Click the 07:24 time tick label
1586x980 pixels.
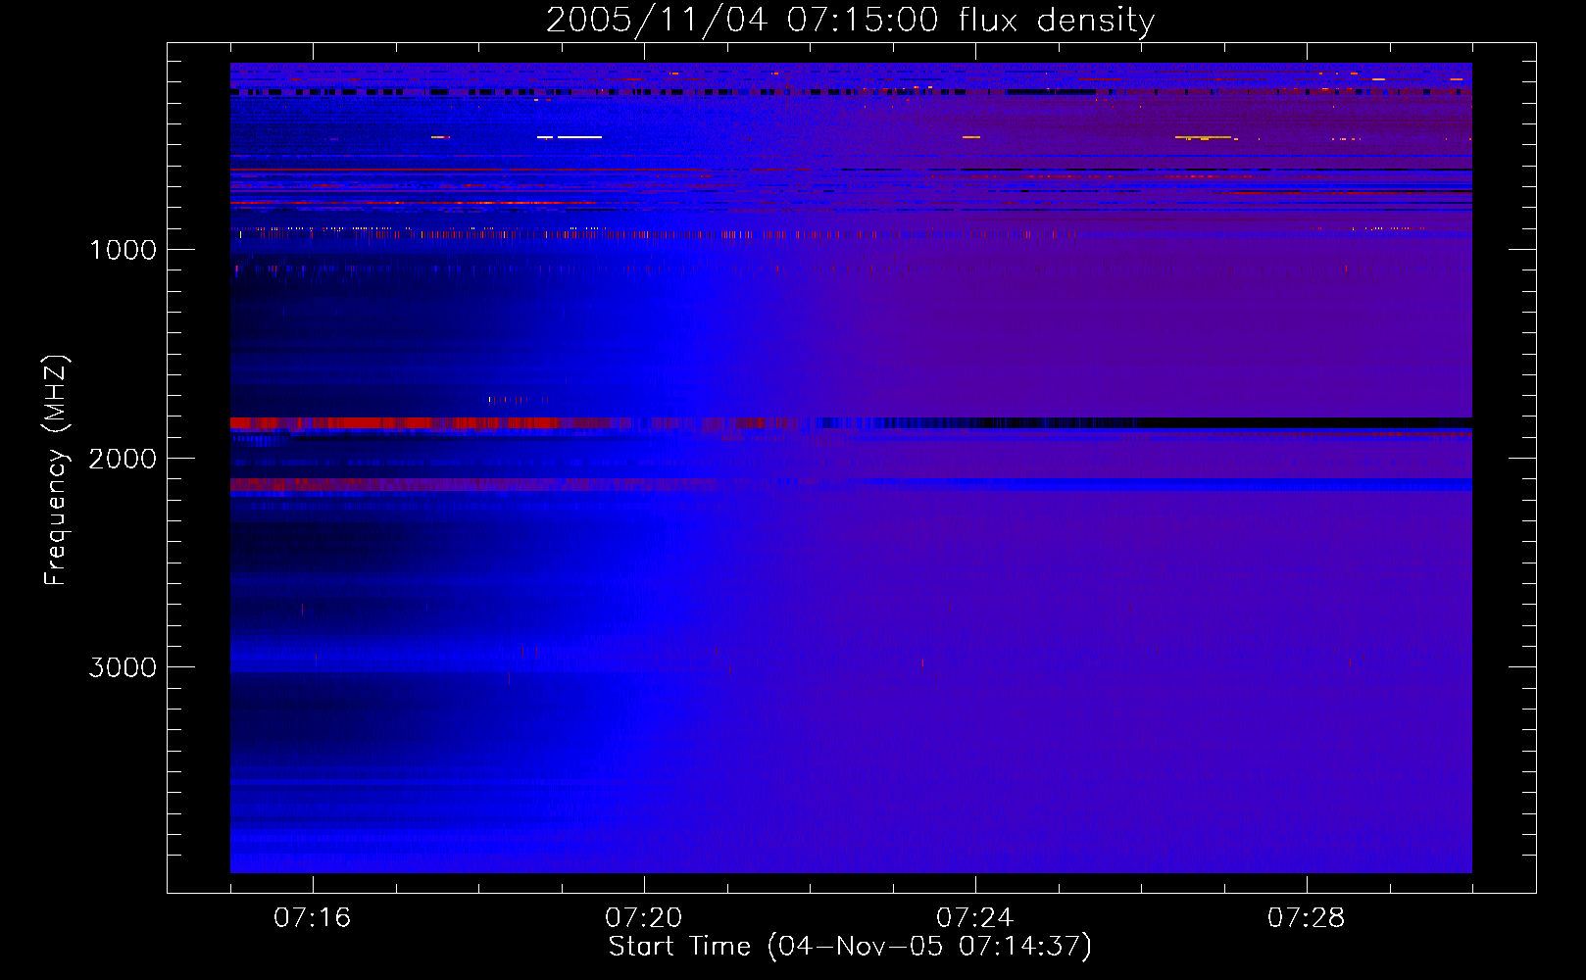point(974,918)
